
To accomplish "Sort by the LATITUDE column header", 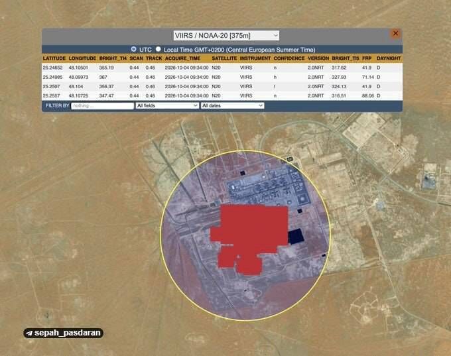I will click(54, 58).
